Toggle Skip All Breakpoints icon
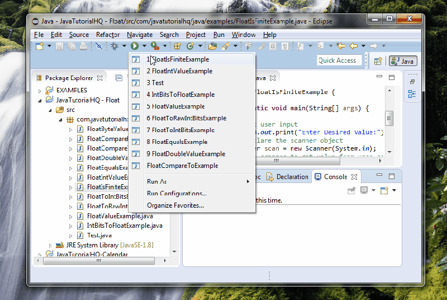The image size is (447, 300). click(99, 46)
